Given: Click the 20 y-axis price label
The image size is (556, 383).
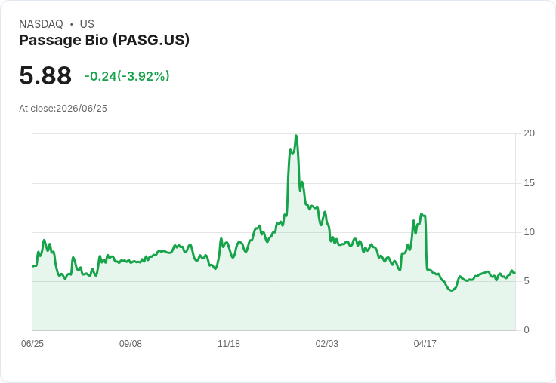Looking at the screenshot, I should tap(529, 133).
